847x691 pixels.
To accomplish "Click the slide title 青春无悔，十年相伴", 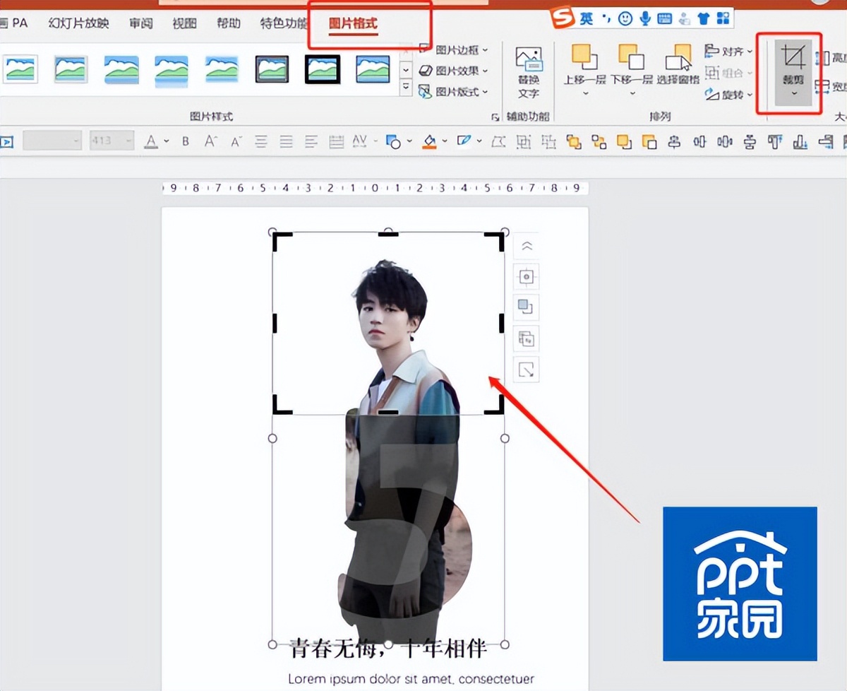I will [x=388, y=647].
